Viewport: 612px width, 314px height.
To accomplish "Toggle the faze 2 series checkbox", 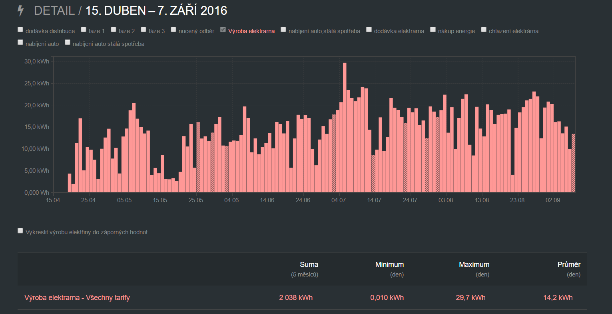I will [114, 29].
